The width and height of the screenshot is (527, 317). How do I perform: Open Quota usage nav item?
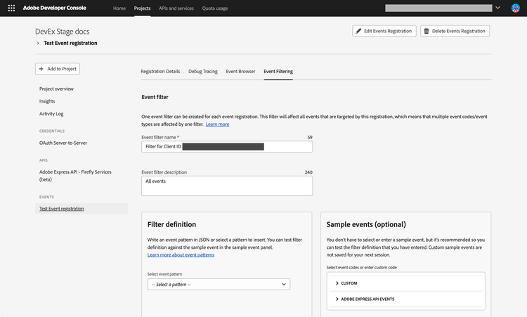(215, 8)
